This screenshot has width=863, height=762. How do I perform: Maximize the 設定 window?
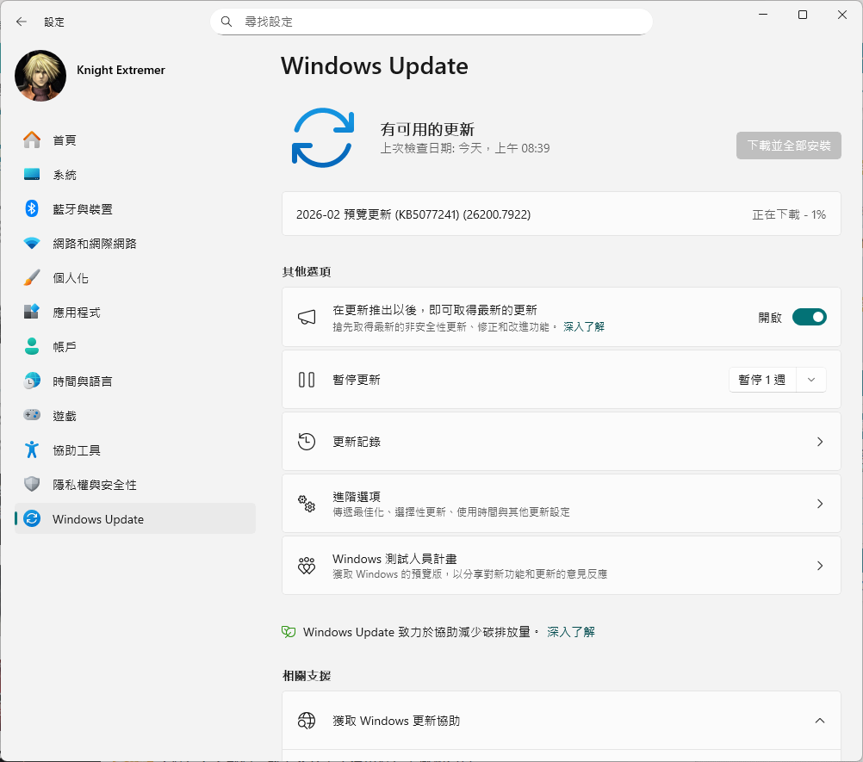(x=803, y=15)
